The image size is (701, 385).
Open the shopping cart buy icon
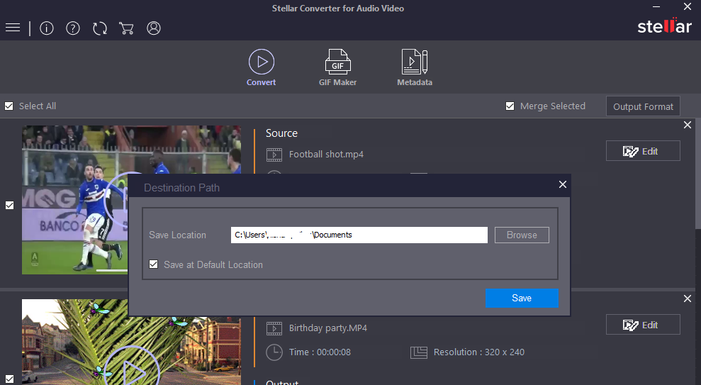pyautogui.click(x=126, y=28)
